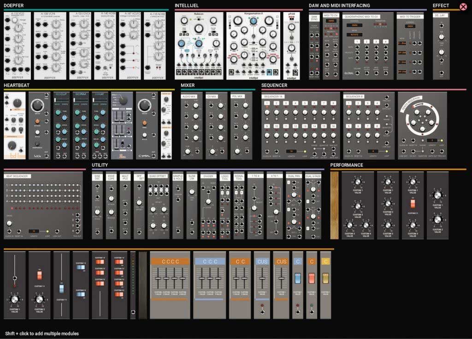Toggle loop on the Beat Sequencer
Viewport: 472px width, 339px height.
point(47,231)
